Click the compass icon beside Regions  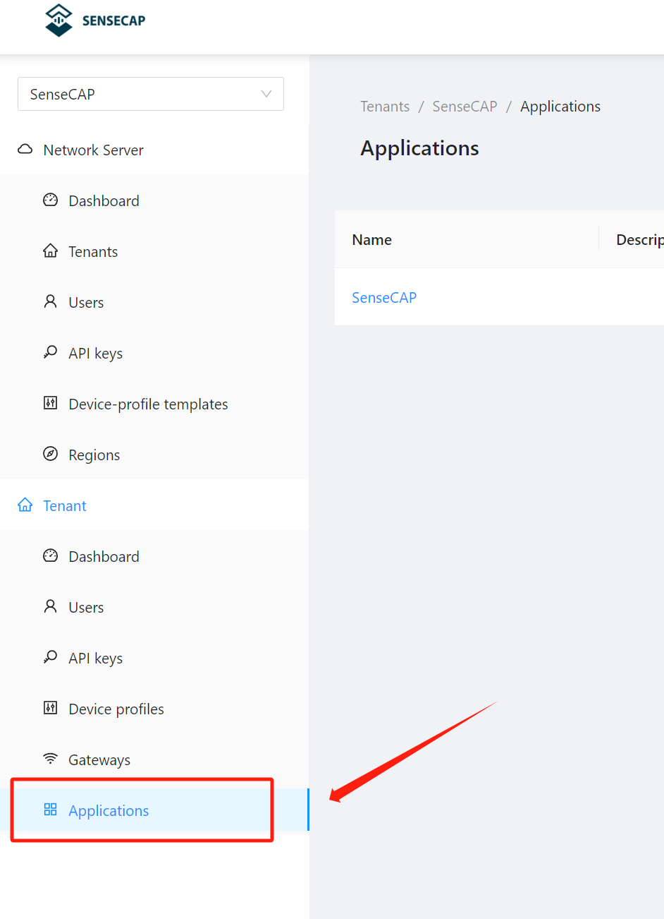point(50,454)
